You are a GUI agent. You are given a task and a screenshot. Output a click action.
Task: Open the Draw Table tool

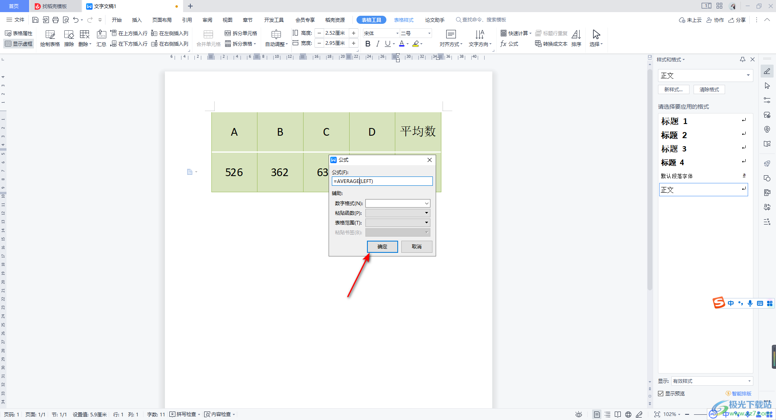click(50, 39)
